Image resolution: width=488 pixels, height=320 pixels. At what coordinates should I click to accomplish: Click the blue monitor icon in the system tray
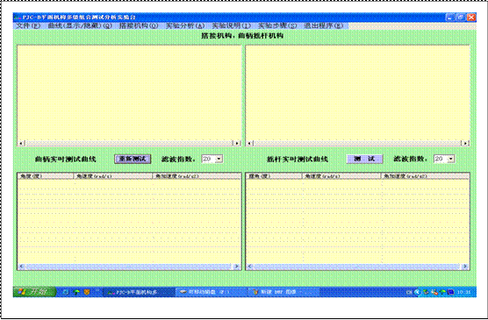point(450,292)
